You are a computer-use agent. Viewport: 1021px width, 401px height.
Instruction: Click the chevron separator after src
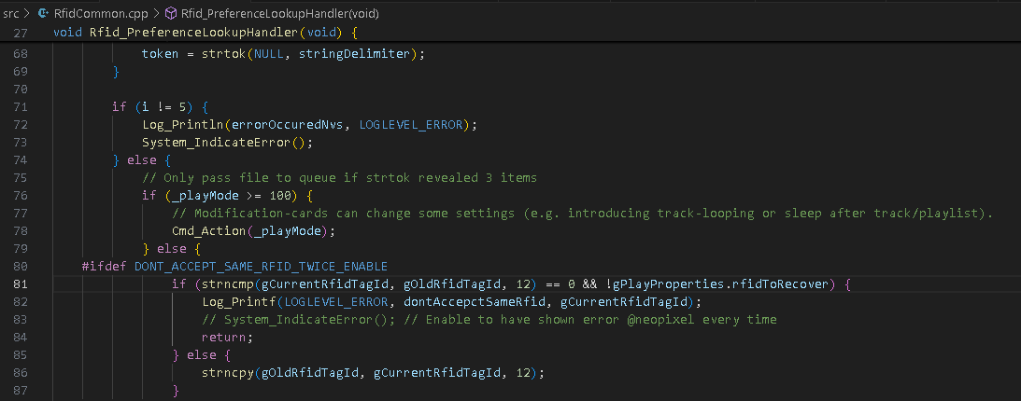click(x=27, y=13)
